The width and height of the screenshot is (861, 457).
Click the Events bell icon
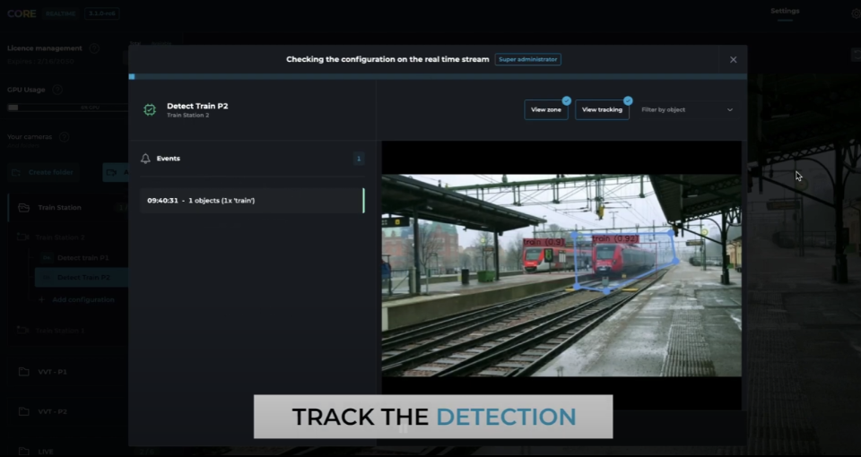[145, 159]
